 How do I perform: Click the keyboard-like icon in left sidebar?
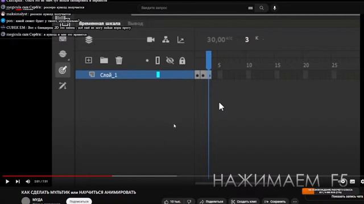click(63, 39)
